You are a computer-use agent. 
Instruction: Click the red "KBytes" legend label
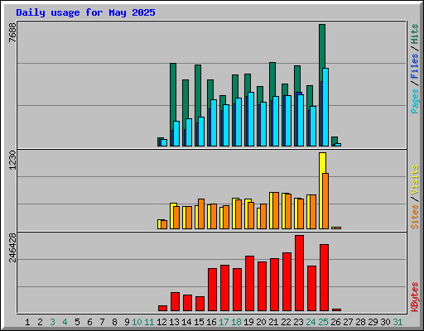point(415,297)
